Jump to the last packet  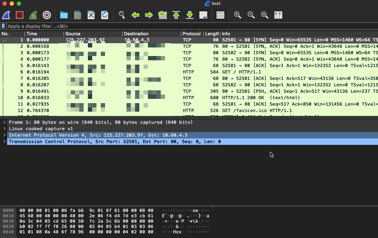pyautogui.click(x=190, y=15)
